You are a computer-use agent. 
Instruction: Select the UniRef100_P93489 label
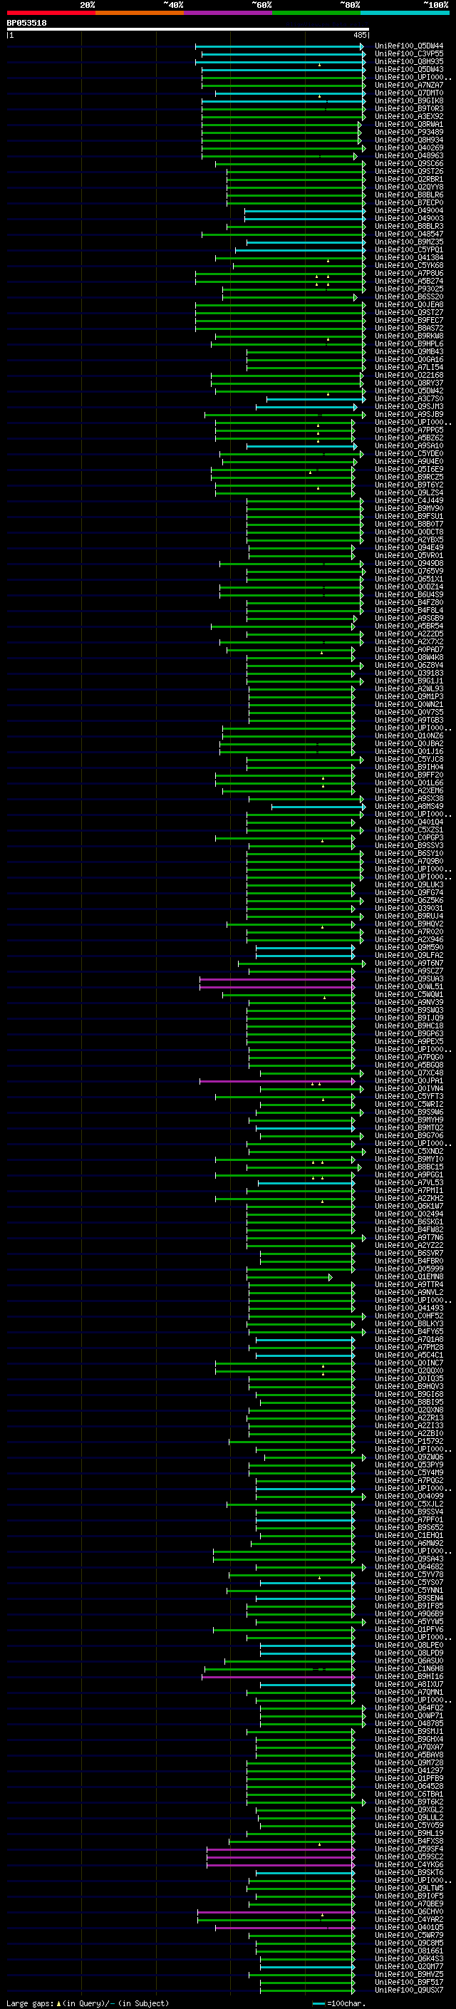click(408, 132)
